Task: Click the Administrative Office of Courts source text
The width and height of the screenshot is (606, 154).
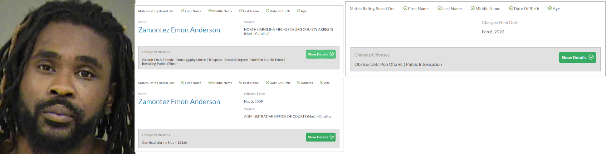Action: [x=288, y=117]
